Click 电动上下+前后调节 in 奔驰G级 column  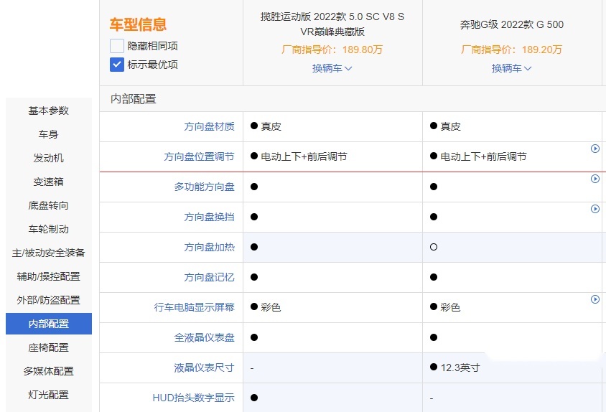483,156
